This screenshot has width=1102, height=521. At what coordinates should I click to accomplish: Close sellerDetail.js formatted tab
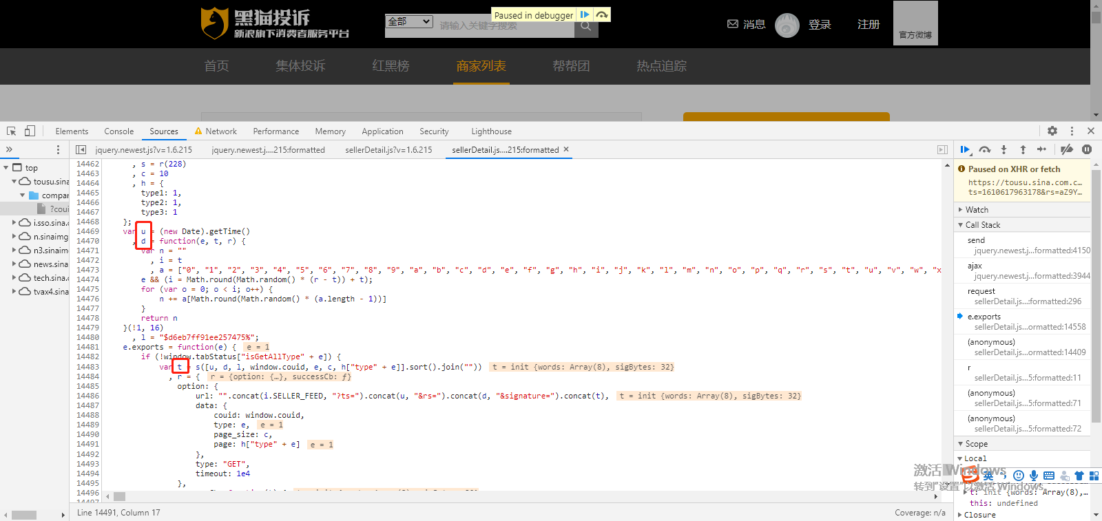(566, 149)
